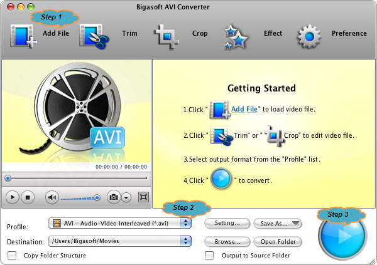Click the 00:00:00 / 00:00:00 time display
This screenshot has height=265, width=377.
(x=121, y=167)
